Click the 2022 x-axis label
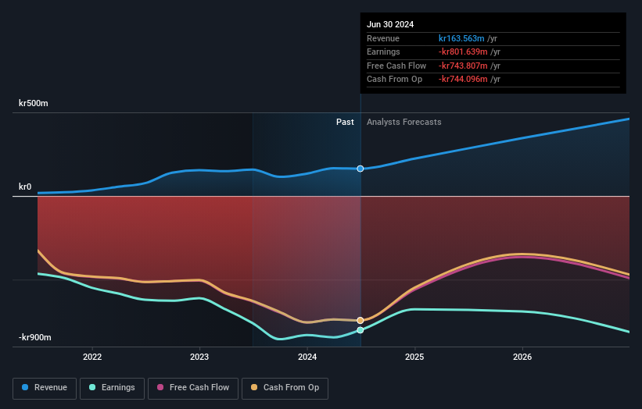The height and width of the screenshot is (409, 642). tap(92, 357)
